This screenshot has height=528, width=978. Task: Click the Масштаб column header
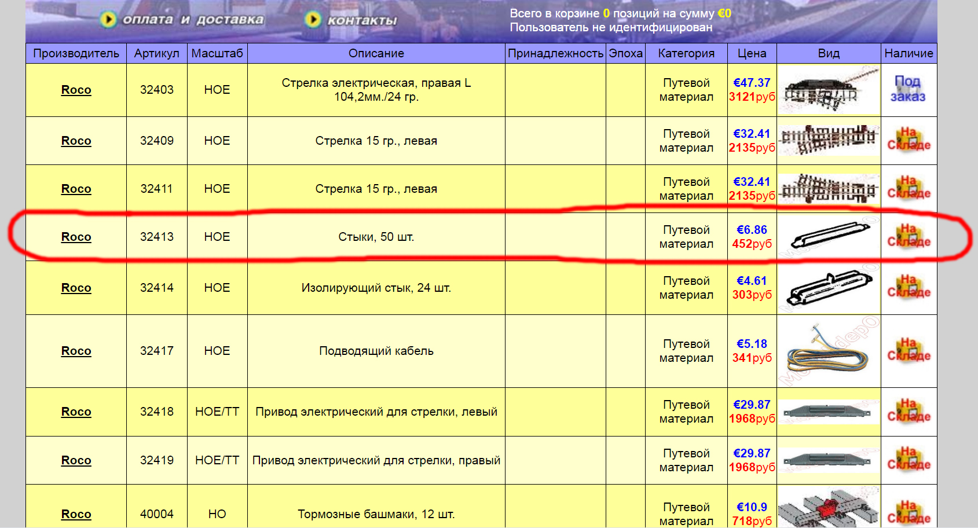click(217, 53)
